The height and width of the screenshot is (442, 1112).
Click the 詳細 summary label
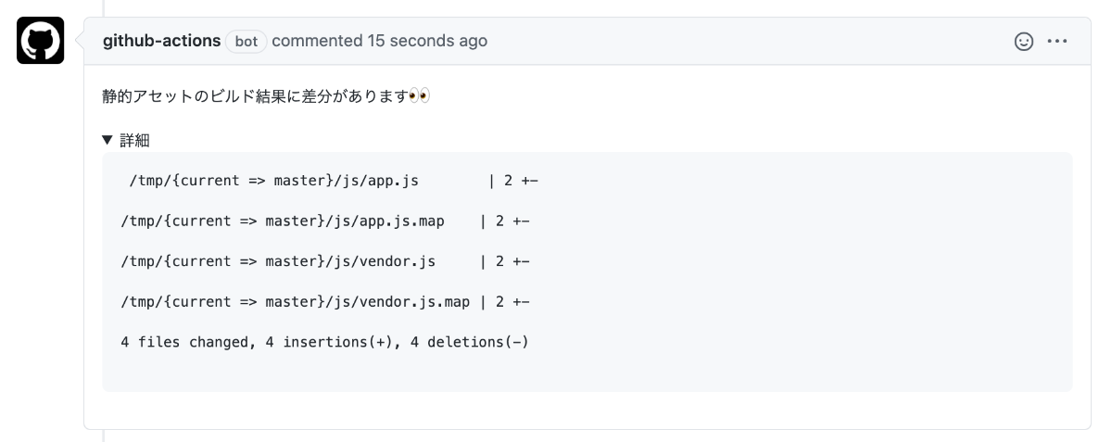pos(135,141)
